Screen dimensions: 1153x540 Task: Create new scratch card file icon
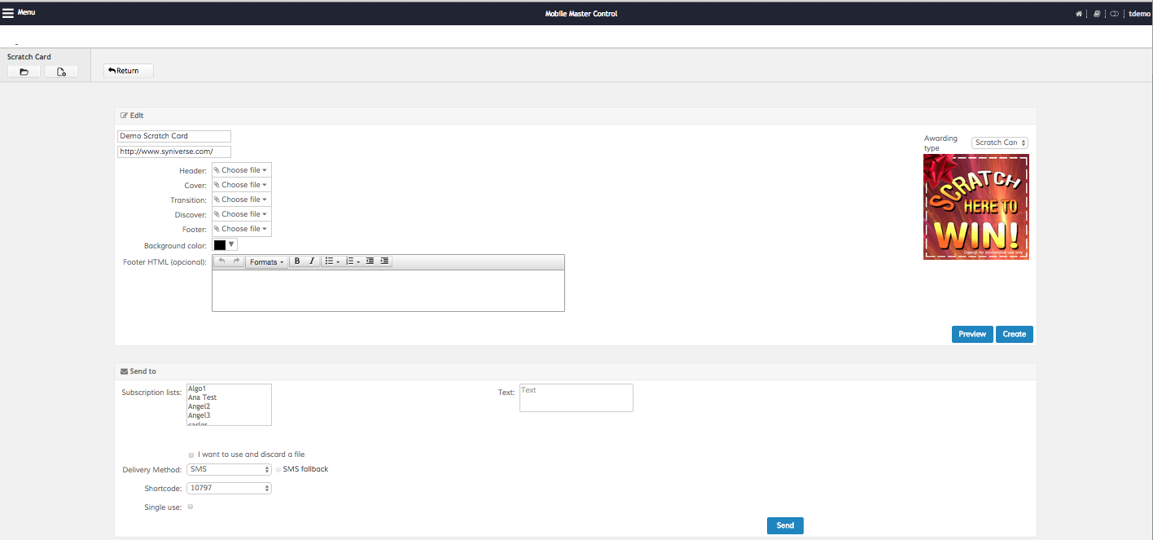coord(61,72)
